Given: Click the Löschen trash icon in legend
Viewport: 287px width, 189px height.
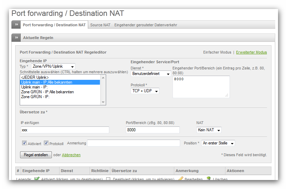Looking at the screenshot, I should (209, 179).
